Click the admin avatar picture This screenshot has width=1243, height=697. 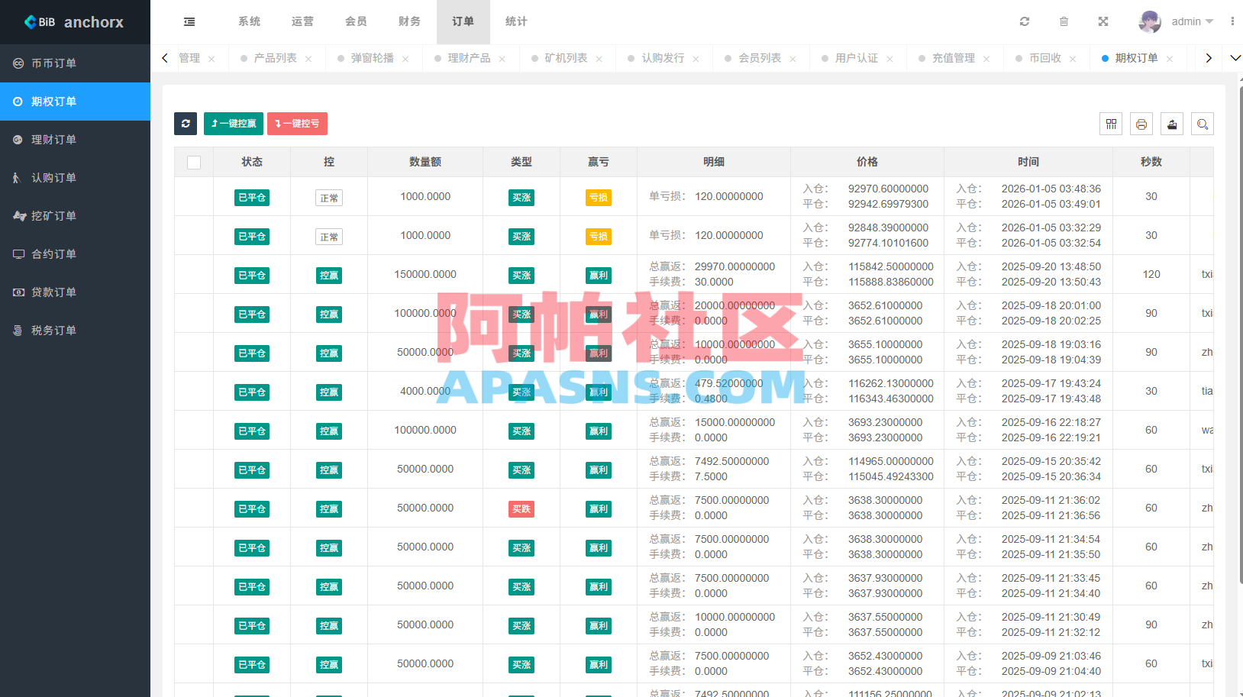coord(1150,21)
